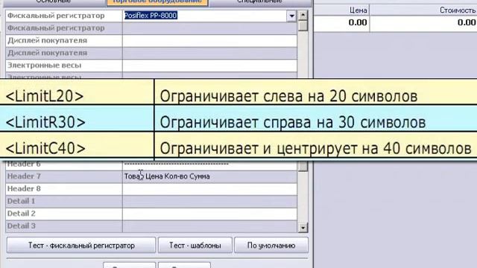
Task: Select the Detail 1 row label
Action: coord(21,201)
